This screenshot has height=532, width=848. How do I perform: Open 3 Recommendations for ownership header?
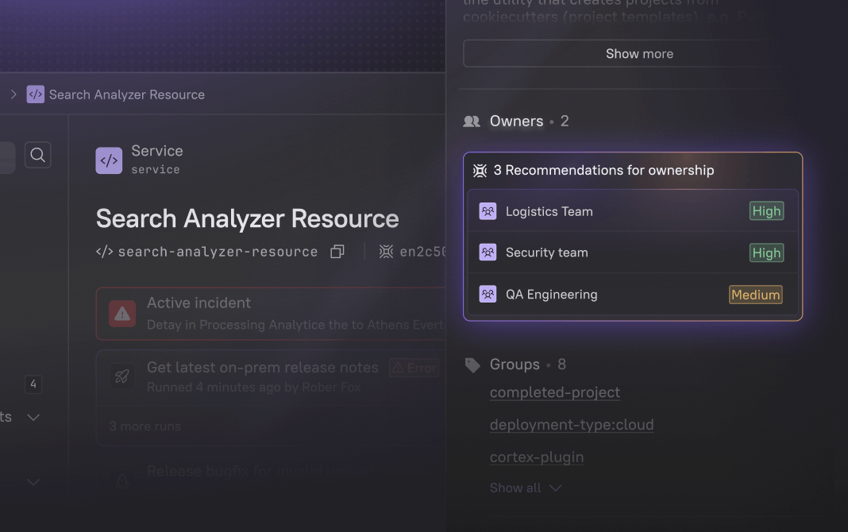coord(603,170)
